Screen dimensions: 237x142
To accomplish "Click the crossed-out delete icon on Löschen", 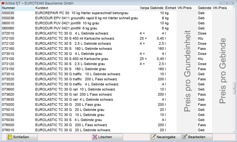I will 95,137.
